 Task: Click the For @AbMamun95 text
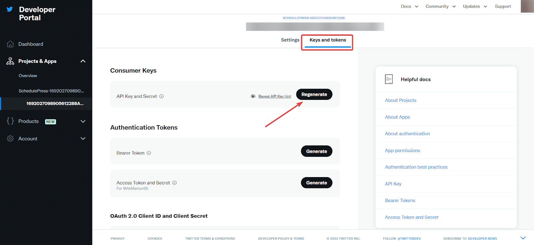[132, 188]
